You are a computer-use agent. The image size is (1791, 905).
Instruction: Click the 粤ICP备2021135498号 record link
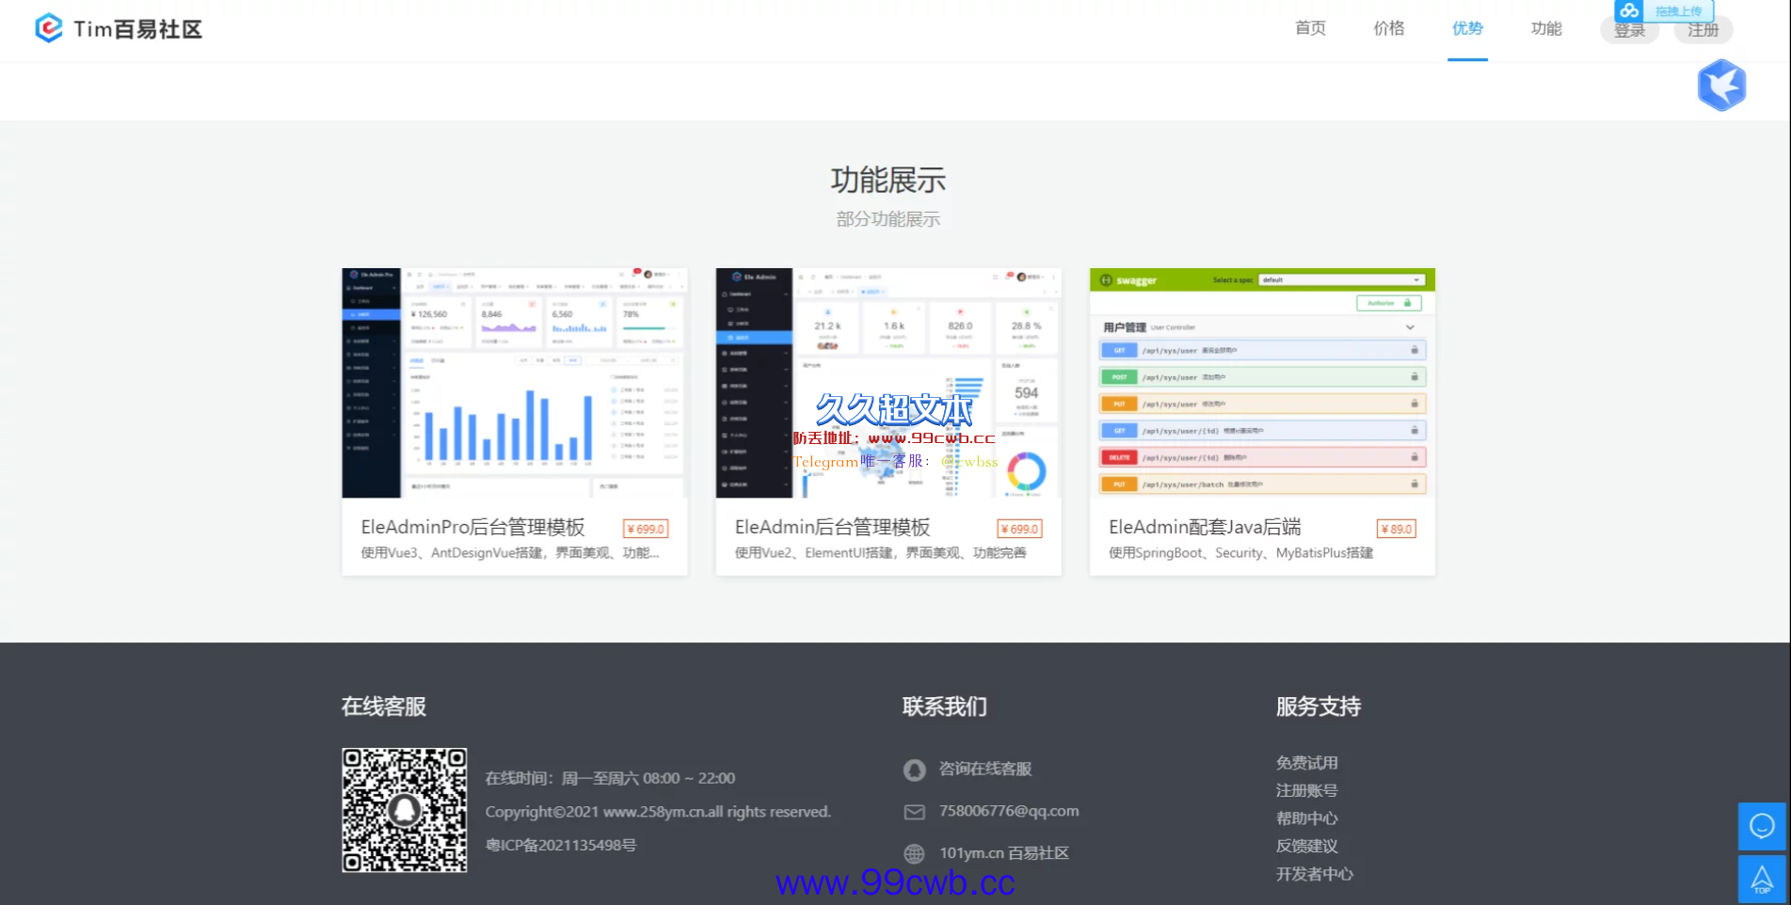[561, 845]
